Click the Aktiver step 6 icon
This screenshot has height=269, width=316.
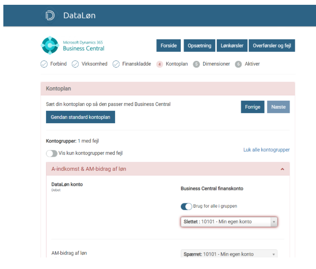[x=238, y=64]
